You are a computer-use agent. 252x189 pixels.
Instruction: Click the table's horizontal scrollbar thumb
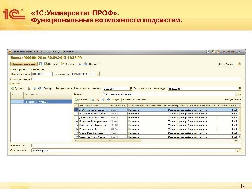(109, 141)
